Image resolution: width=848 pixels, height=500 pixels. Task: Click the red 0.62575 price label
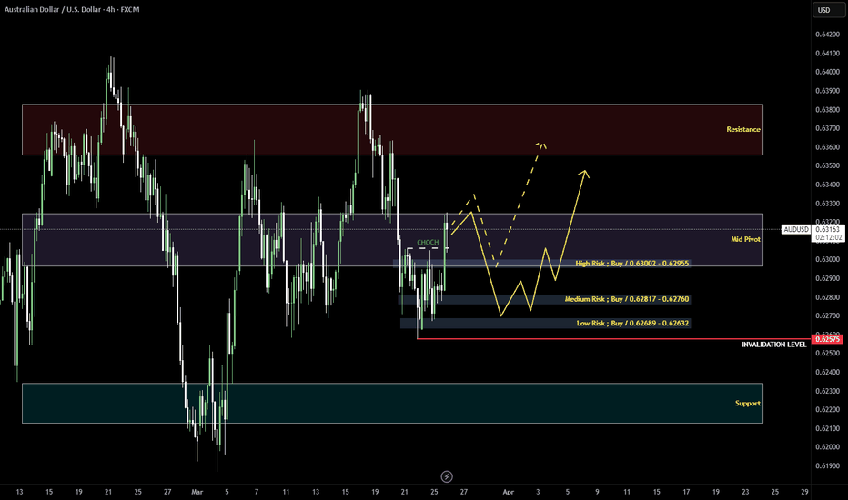pyautogui.click(x=827, y=339)
